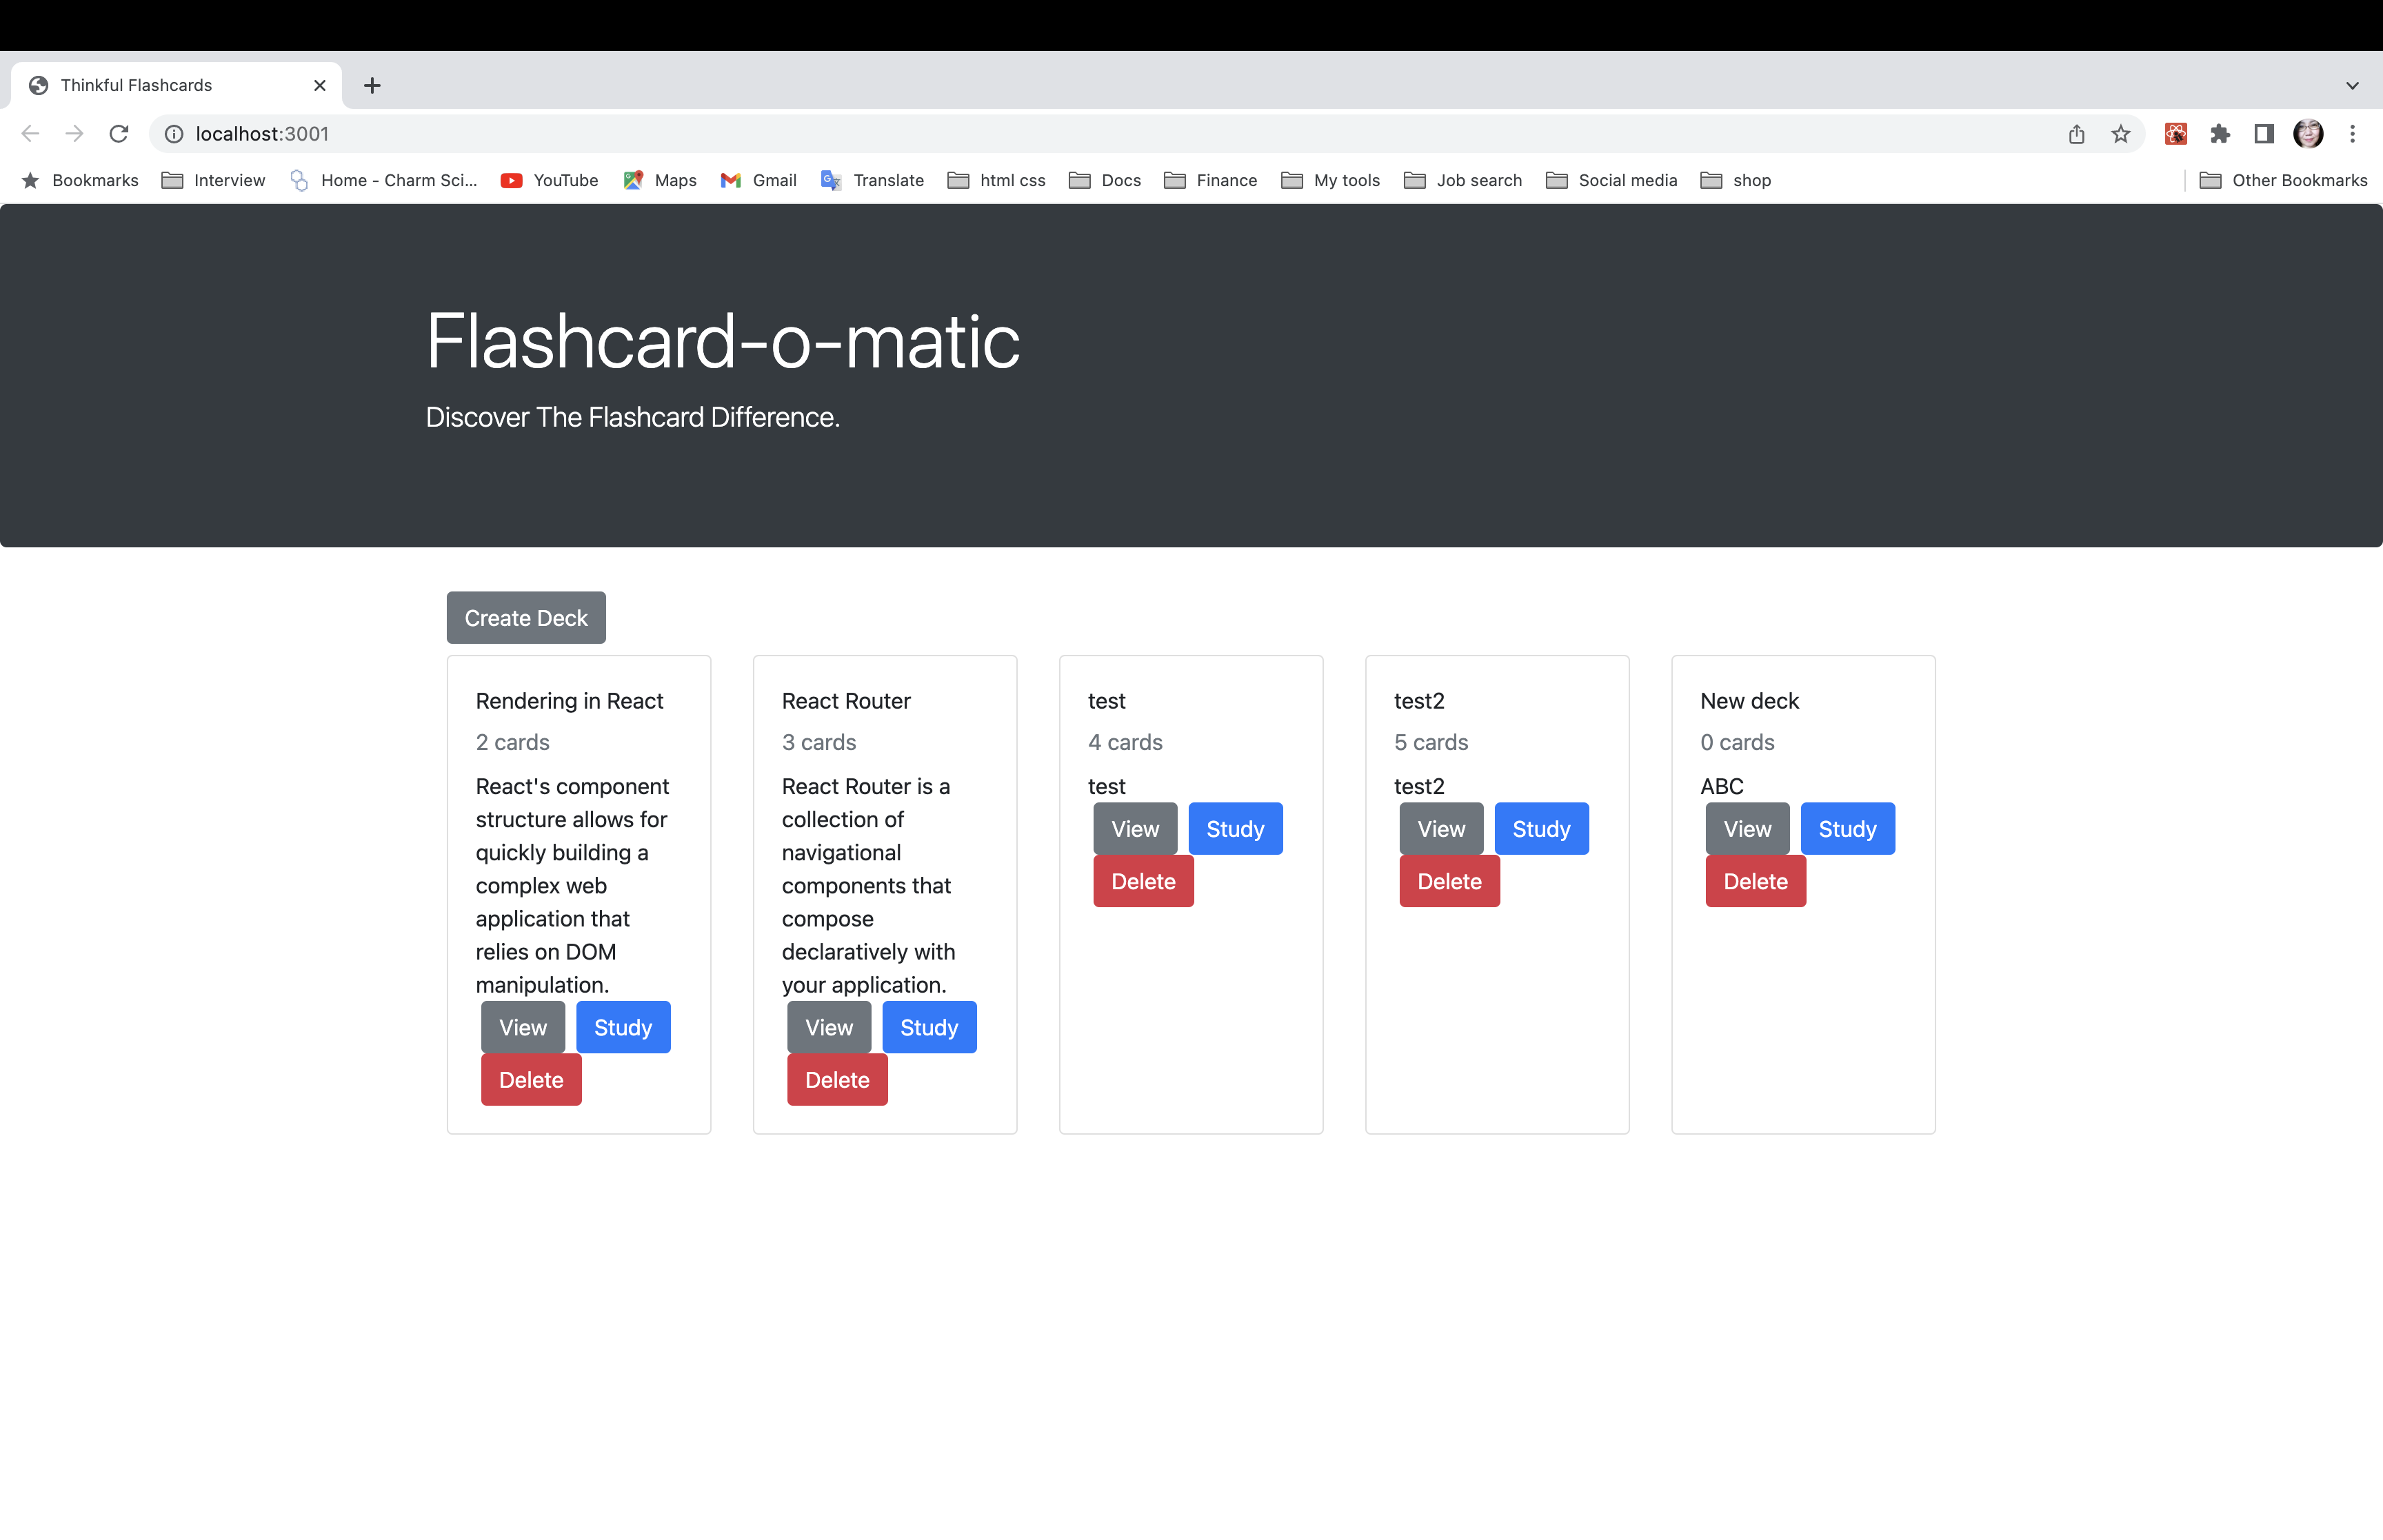Viewport: 2383px width, 1540px height.
Task: Bookmark the page with the star icon
Action: click(2120, 133)
